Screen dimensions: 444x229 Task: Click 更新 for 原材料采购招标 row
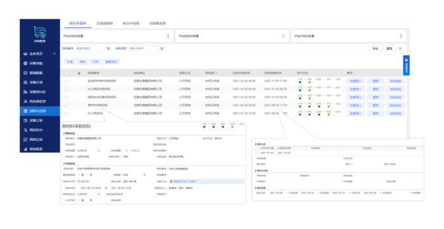(375, 105)
